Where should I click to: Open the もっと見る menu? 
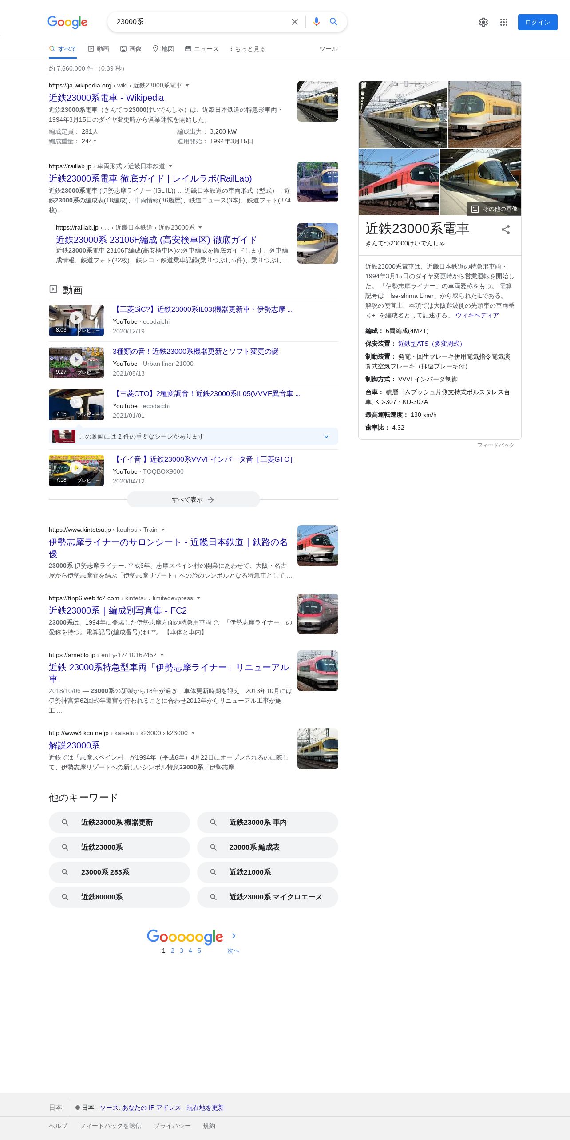click(x=248, y=49)
